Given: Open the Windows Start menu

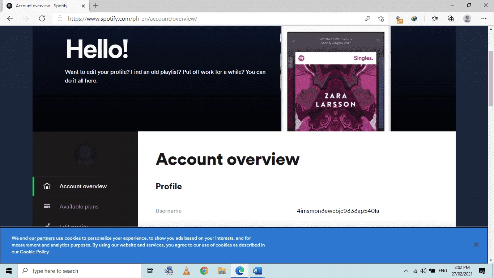Looking at the screenshot, I should click(9, 271).
